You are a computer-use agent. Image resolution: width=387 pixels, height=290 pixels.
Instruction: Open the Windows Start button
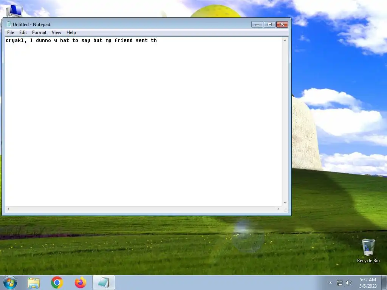pyautogui.click(x=10, y=282)
